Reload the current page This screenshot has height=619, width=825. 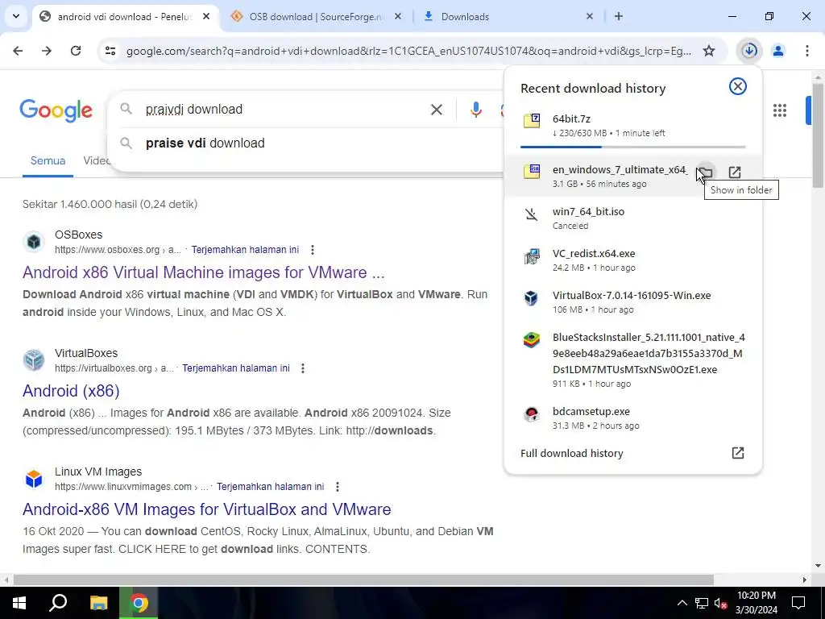[x=76, y=51]
